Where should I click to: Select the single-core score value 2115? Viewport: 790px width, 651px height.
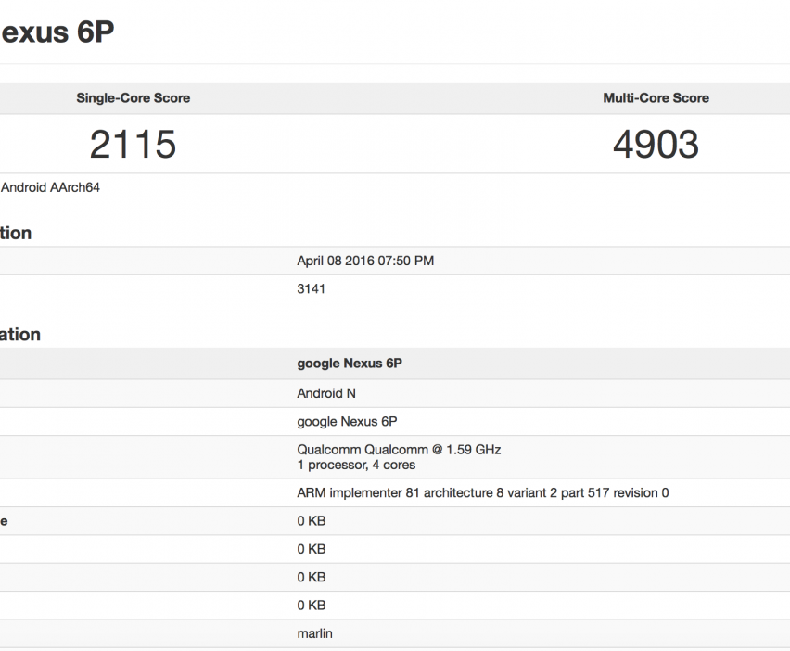click(x=133, y=145)
